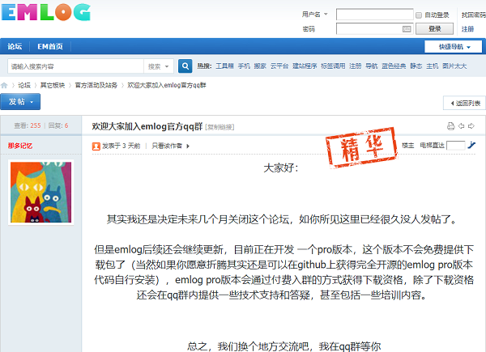Click the 查看: 255 view count
This screenshot has height=352, width=486.
(x=28, y=125)
